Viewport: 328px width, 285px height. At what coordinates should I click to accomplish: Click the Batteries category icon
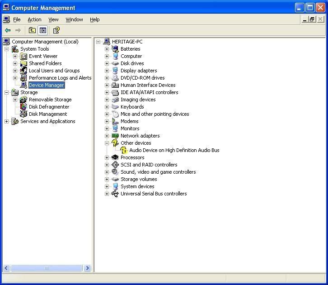click(x=115, y=49)
